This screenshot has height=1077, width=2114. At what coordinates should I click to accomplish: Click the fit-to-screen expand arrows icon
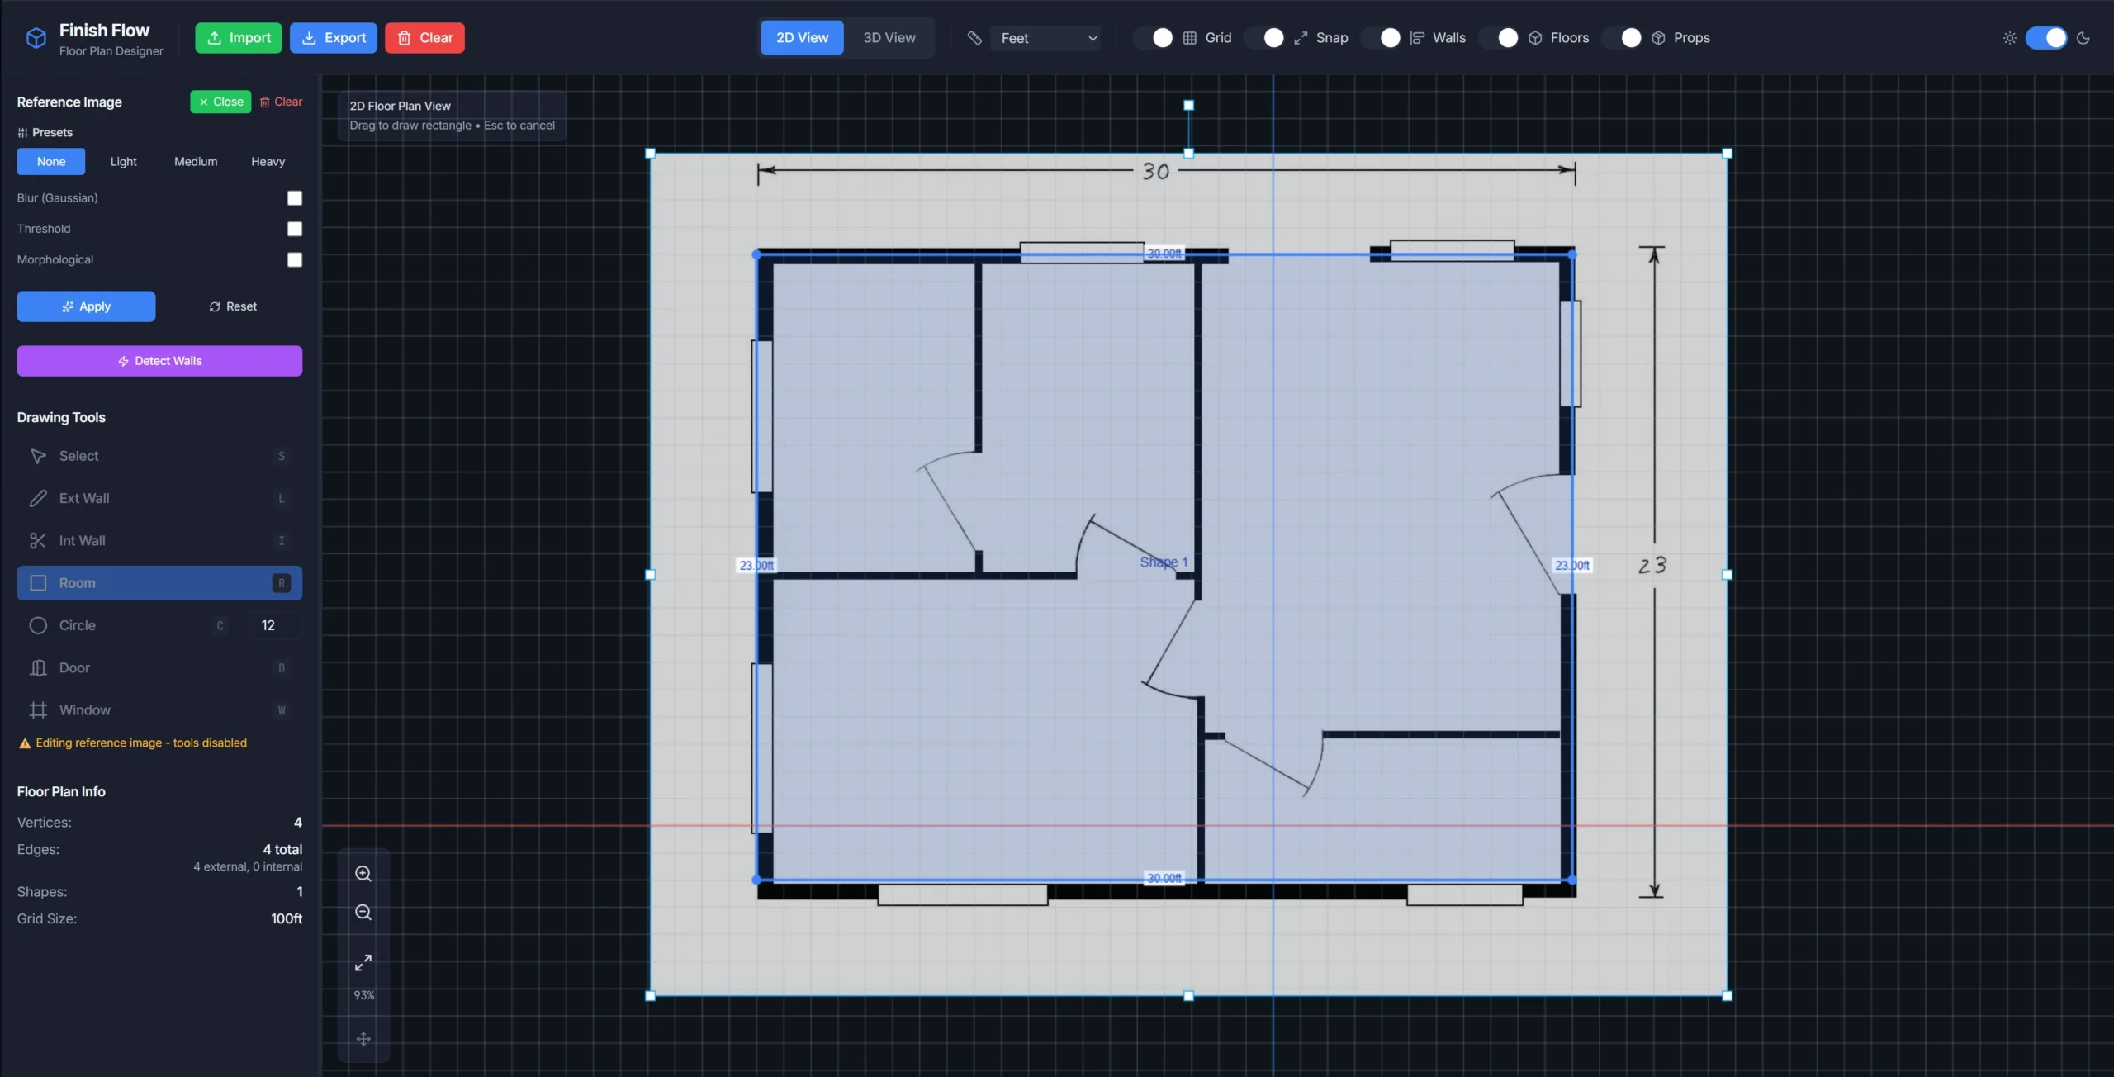363,963
